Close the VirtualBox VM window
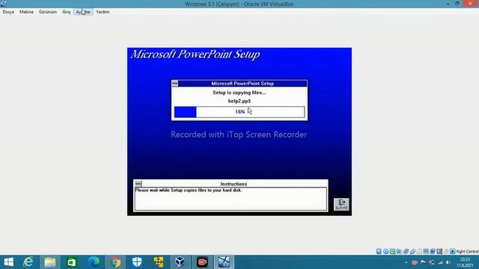The height and width of the screenshot is (269, 479). click(470, 4)
